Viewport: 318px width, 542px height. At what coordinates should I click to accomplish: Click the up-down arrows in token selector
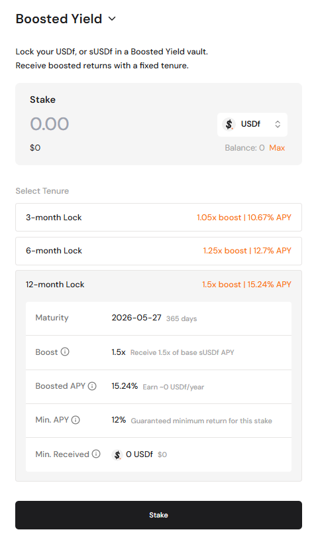pos(278,125)
